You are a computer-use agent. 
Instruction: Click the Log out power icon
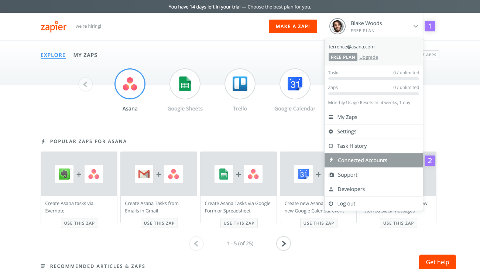coord(330,203)
